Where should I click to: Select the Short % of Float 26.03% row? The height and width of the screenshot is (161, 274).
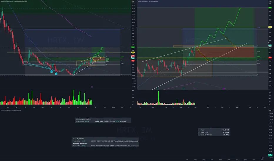coord(214,135)
